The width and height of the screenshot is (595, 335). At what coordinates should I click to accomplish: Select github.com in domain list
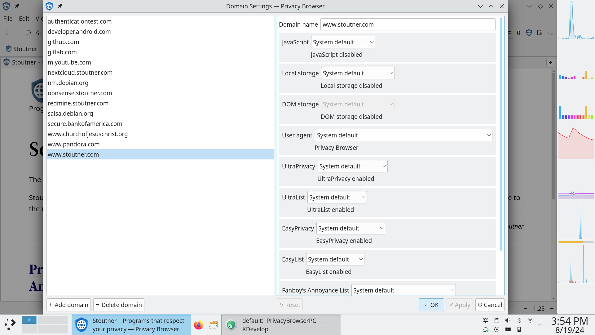[x=160, y=42]
